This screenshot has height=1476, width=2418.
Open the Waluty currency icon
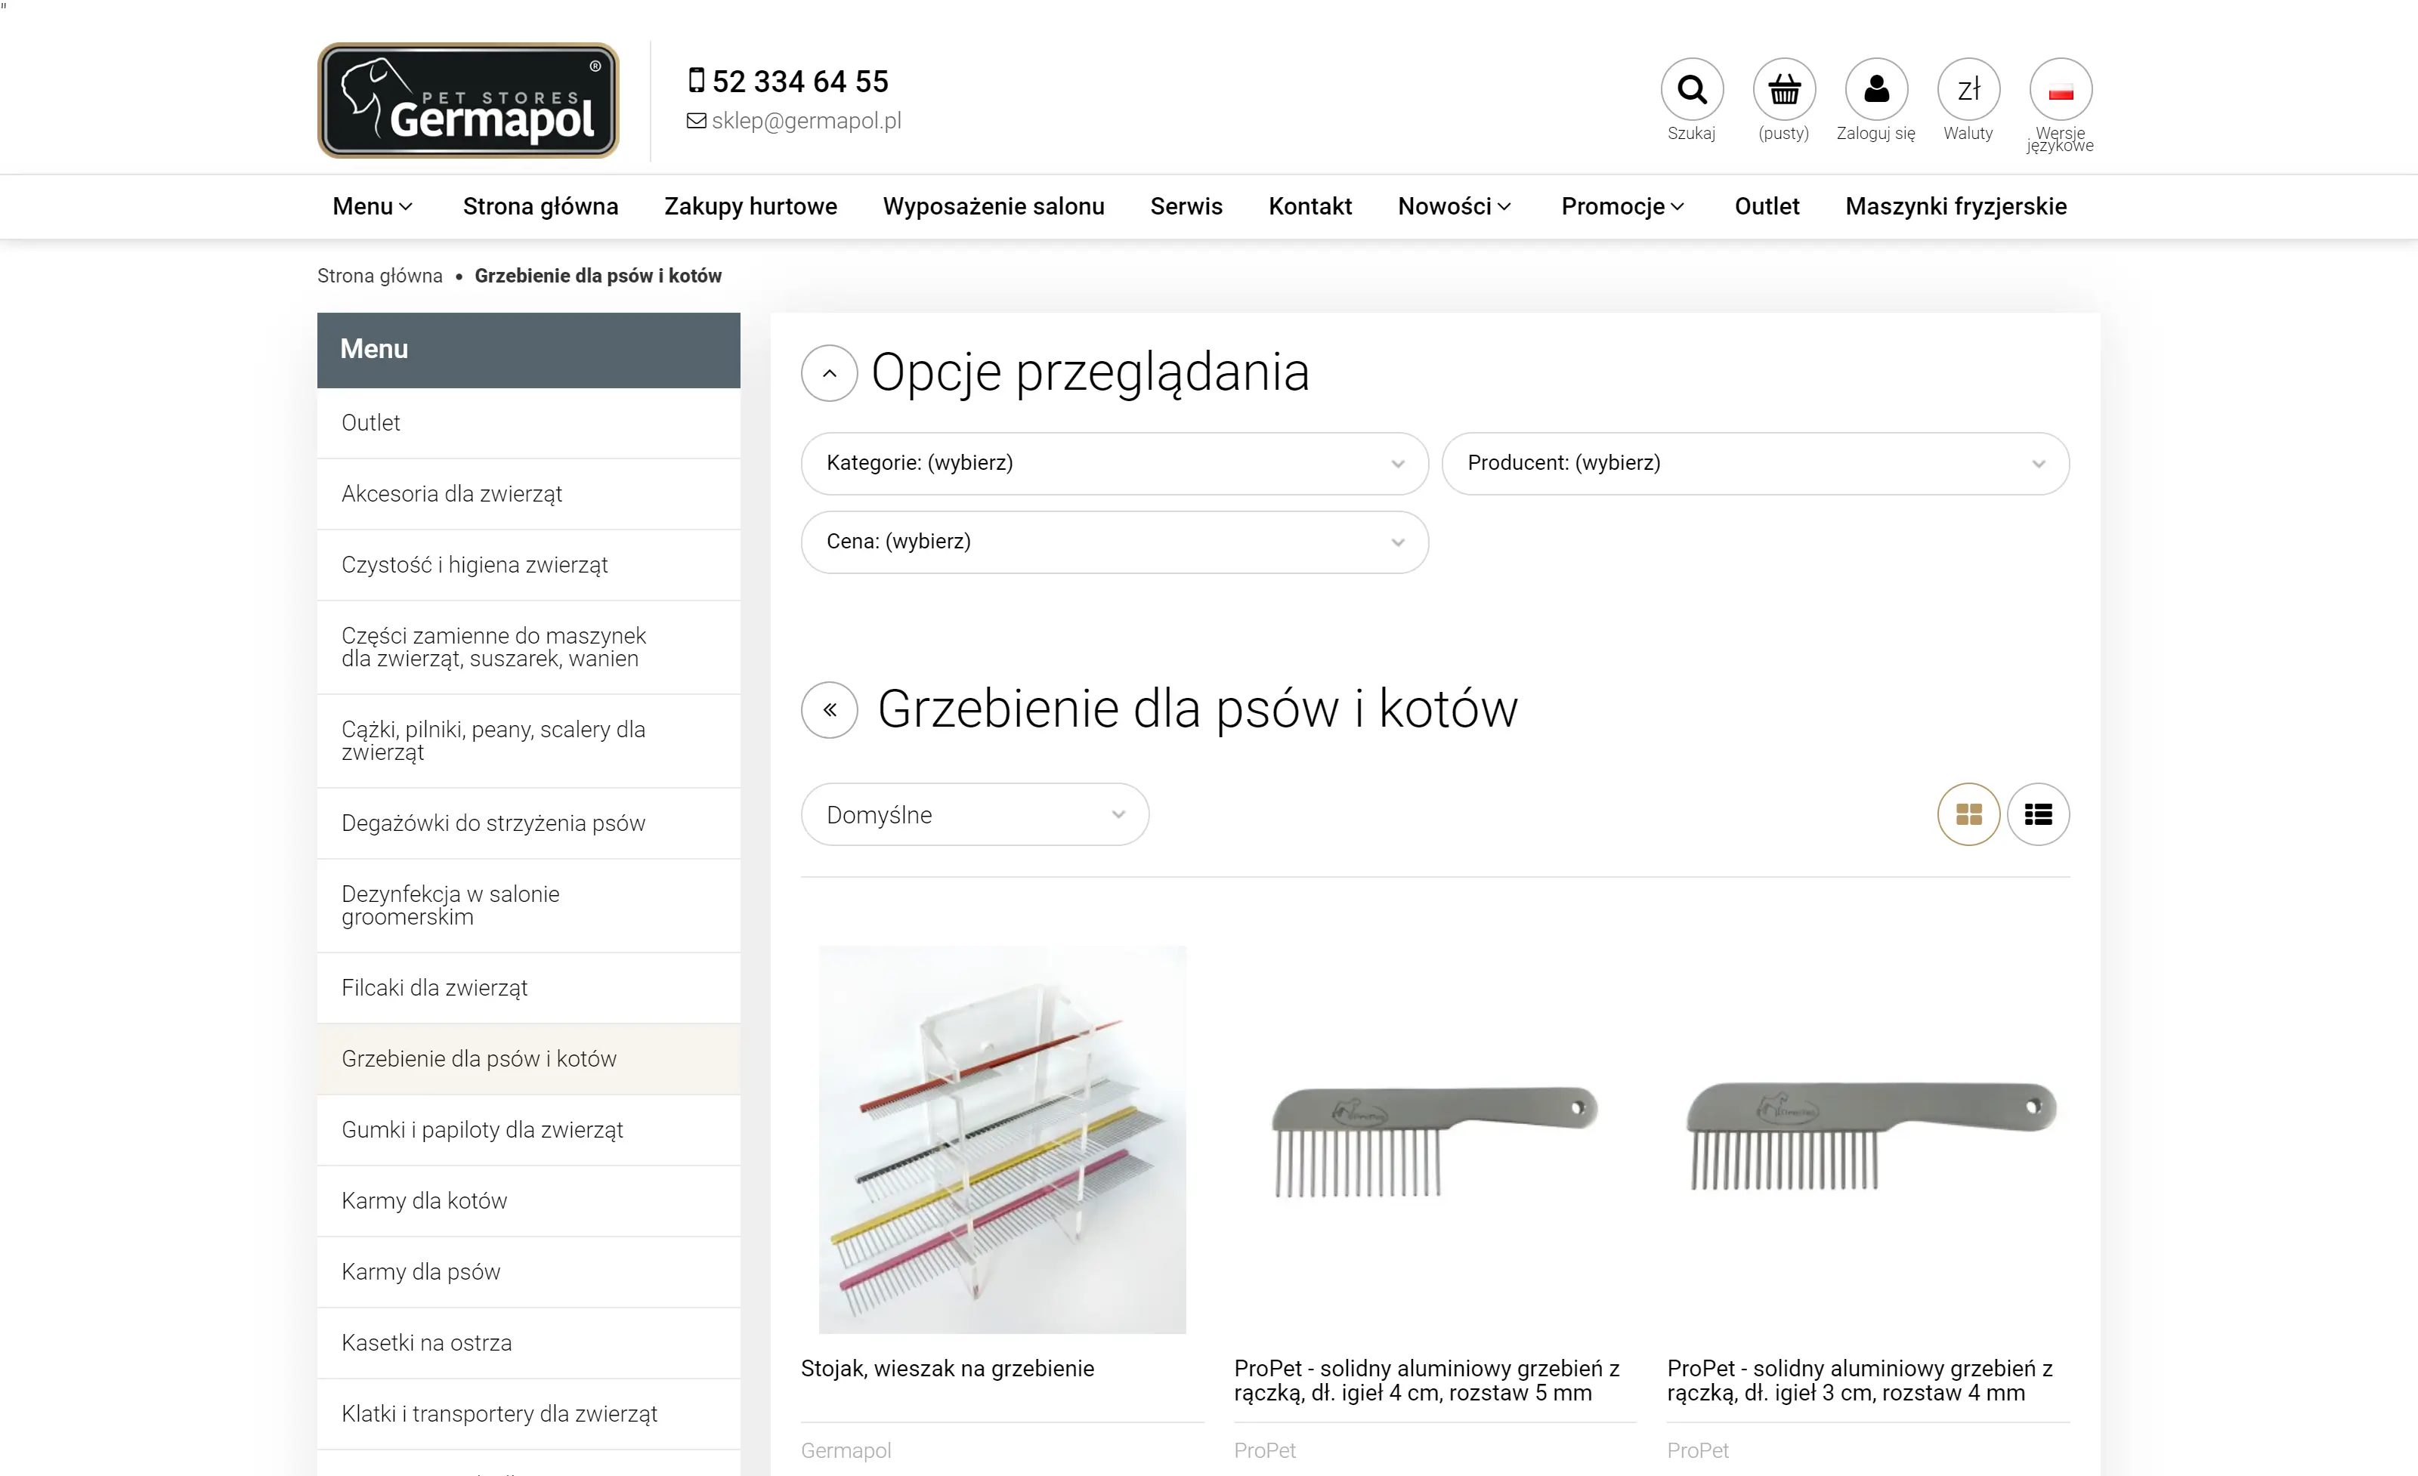[1968, 89]
